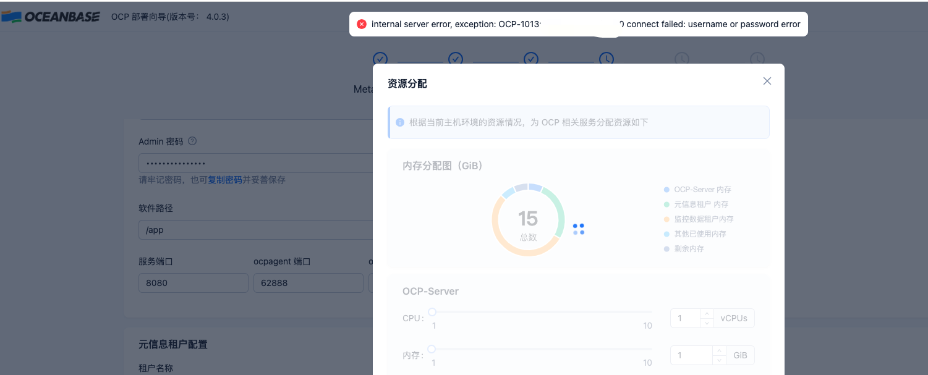Click the fifth step clock icon

[x=682, y=59]
